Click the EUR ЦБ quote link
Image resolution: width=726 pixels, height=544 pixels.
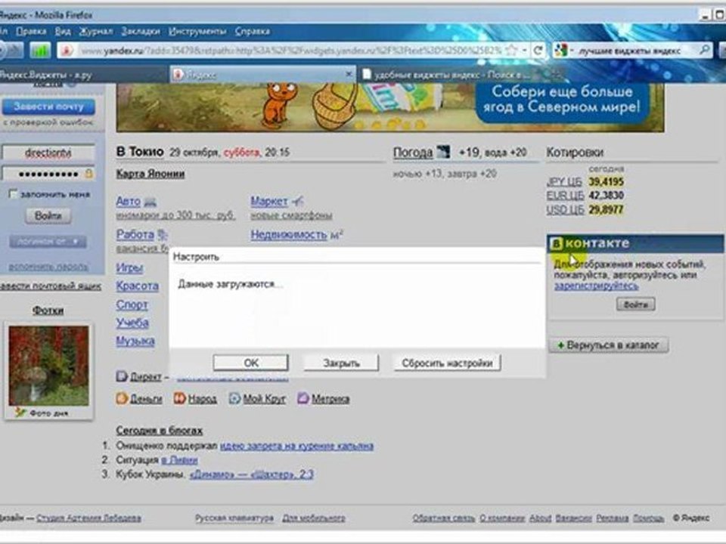pos(565,195)
